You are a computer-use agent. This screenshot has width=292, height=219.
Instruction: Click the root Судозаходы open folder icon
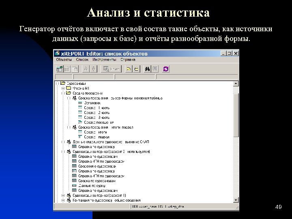point(63,83)
